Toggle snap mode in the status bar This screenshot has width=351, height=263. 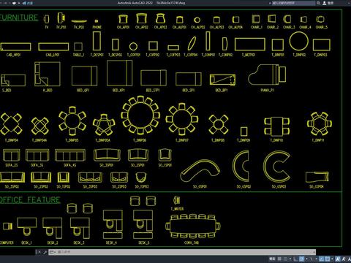point(285,259)
